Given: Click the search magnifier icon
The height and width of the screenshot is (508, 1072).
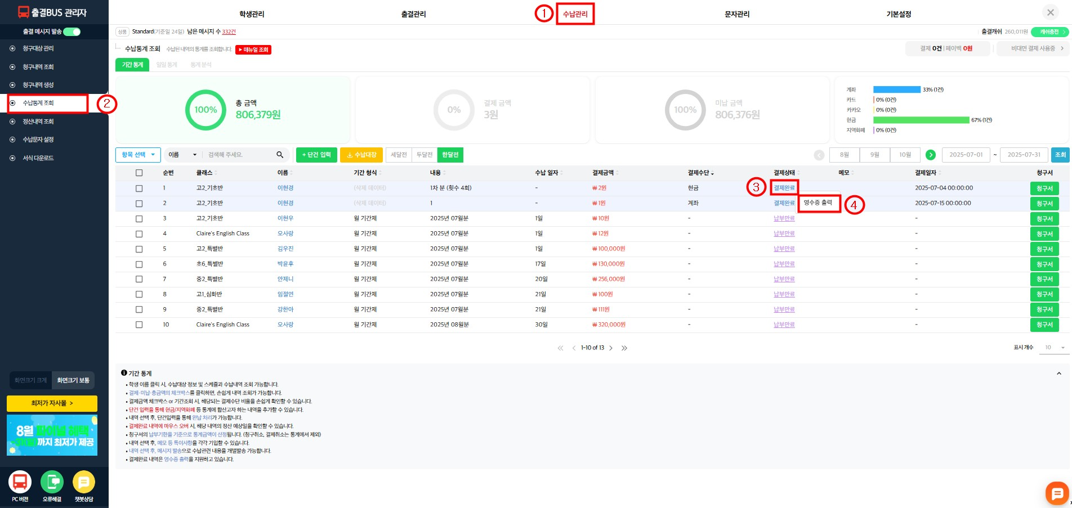Looking at the screenshot, I should (280, 155).
